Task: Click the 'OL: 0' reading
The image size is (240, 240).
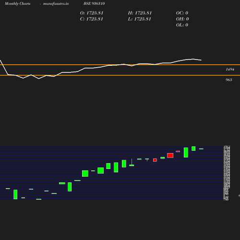Action: pos(182,25)
